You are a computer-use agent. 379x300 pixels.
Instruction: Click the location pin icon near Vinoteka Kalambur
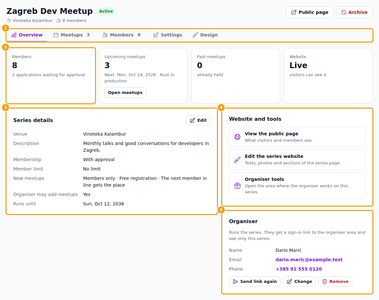(x=9, y=21)
